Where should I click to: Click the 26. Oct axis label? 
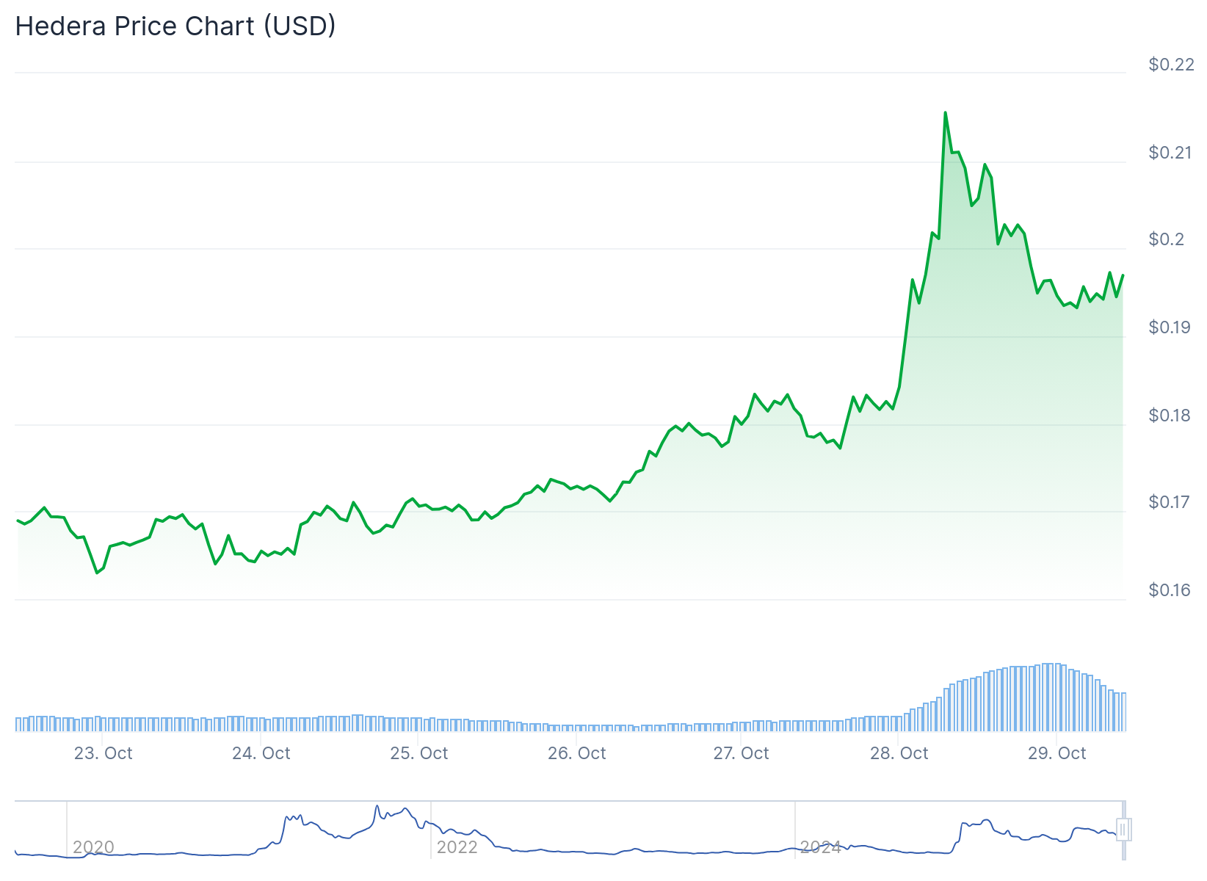point(576,753)
